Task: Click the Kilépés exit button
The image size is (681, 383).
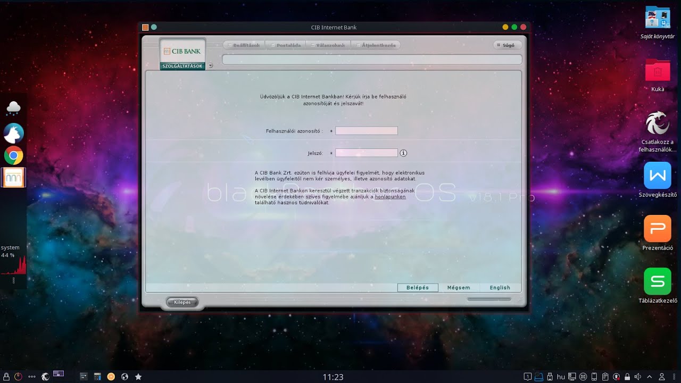Action: click(x=182, y=303)
